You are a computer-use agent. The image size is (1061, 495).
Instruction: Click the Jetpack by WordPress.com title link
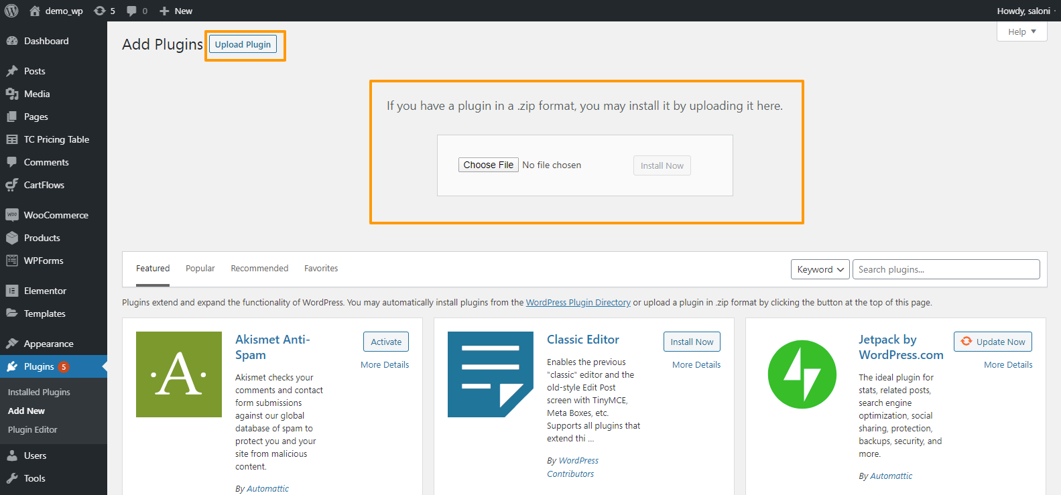(901, 347)
